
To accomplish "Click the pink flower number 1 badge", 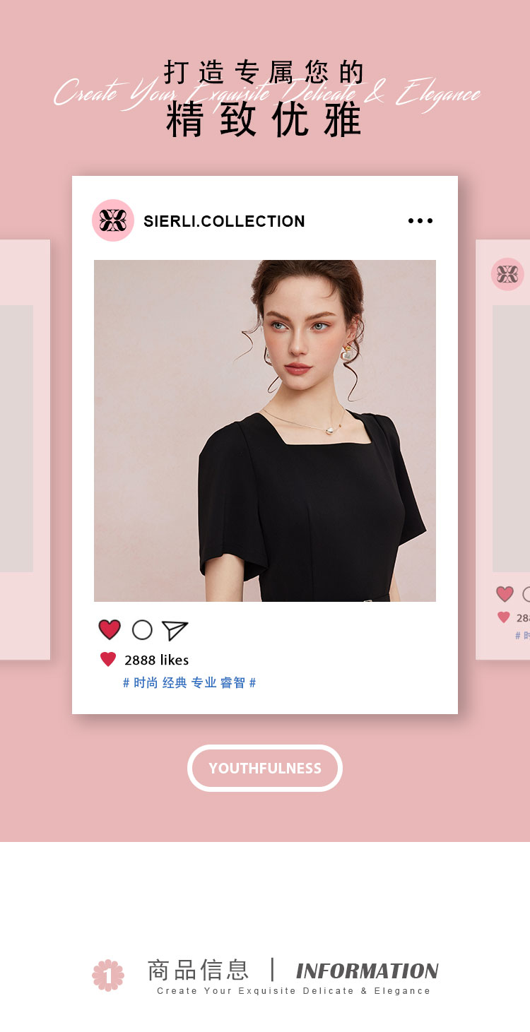I will (108, 975).
